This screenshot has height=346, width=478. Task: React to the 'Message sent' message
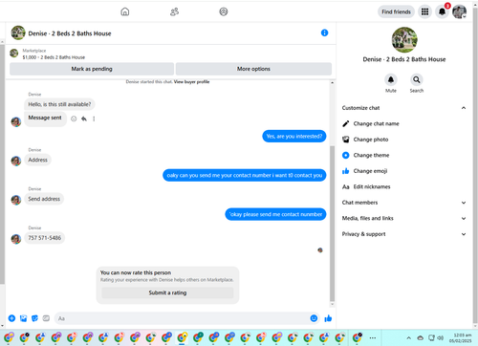[74, 119]
